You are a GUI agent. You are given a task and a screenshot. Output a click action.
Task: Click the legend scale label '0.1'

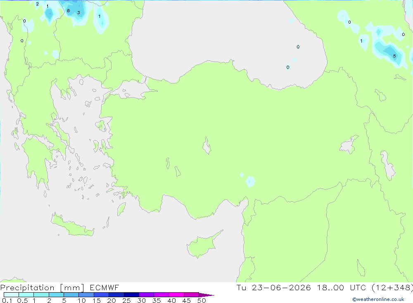(x=7, y=301)
